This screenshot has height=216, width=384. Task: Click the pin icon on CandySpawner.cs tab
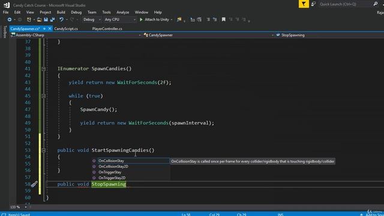44,29
